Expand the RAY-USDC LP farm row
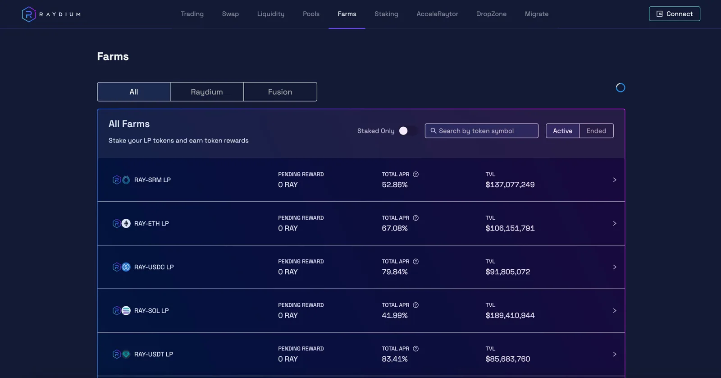This screenshot has height=378, width=721. point(615,267)
